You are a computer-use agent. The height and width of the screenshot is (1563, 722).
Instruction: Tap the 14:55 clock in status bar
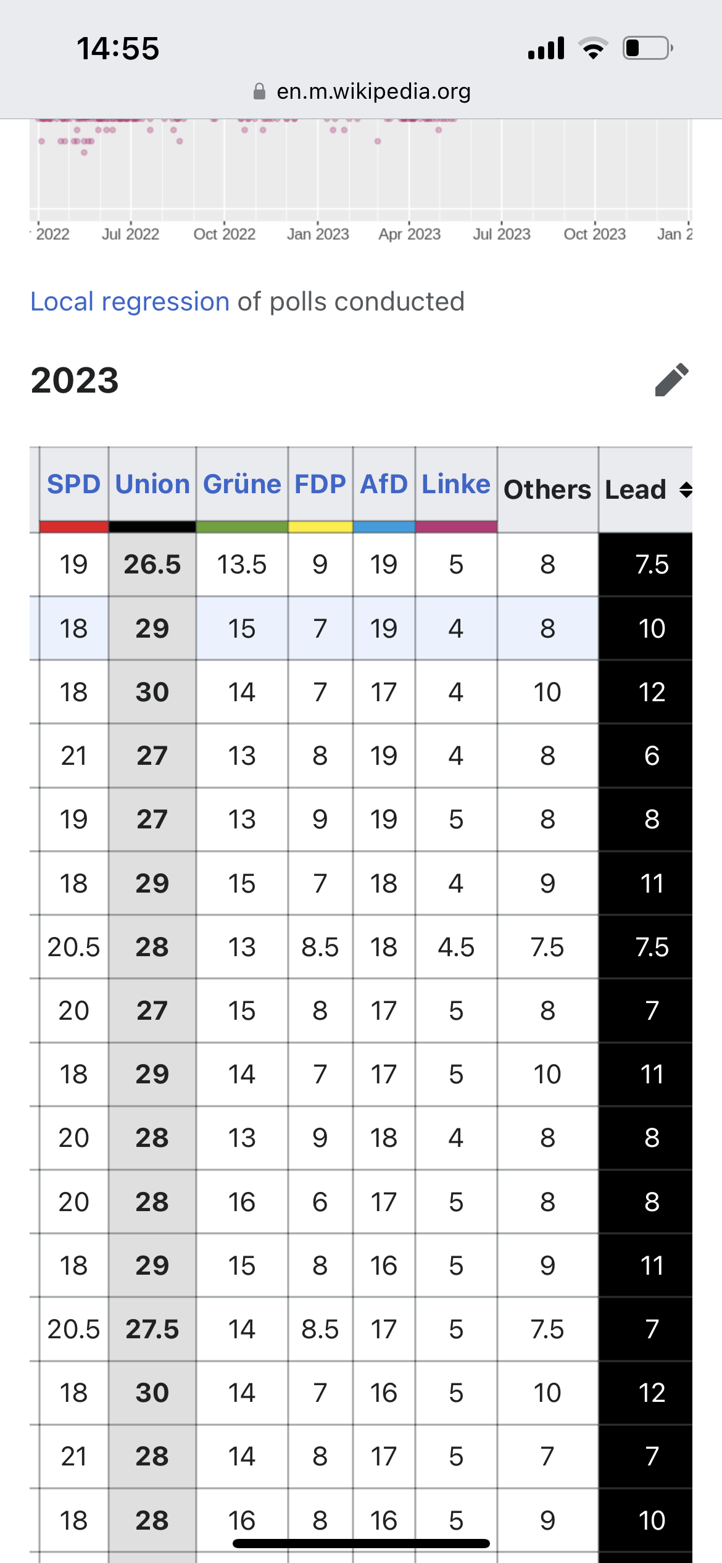coord(118,48)
